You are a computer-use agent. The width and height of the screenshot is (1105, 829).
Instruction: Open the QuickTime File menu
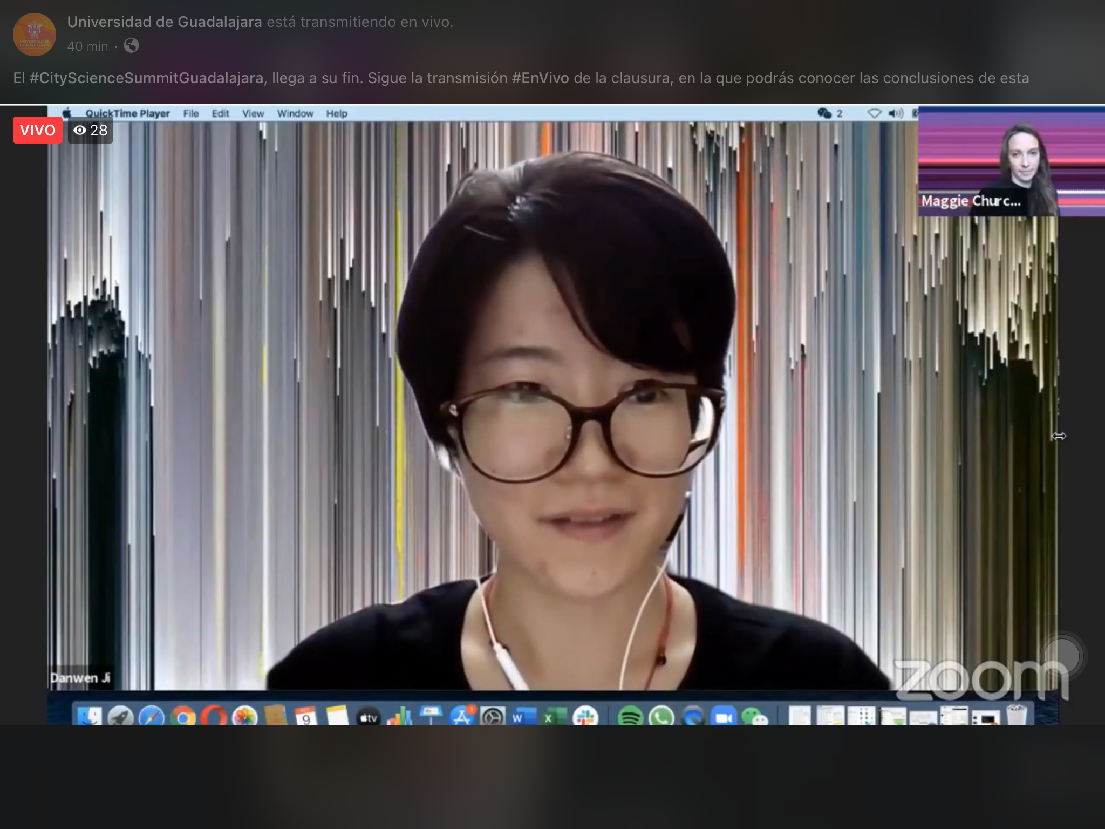click(190, 113)
